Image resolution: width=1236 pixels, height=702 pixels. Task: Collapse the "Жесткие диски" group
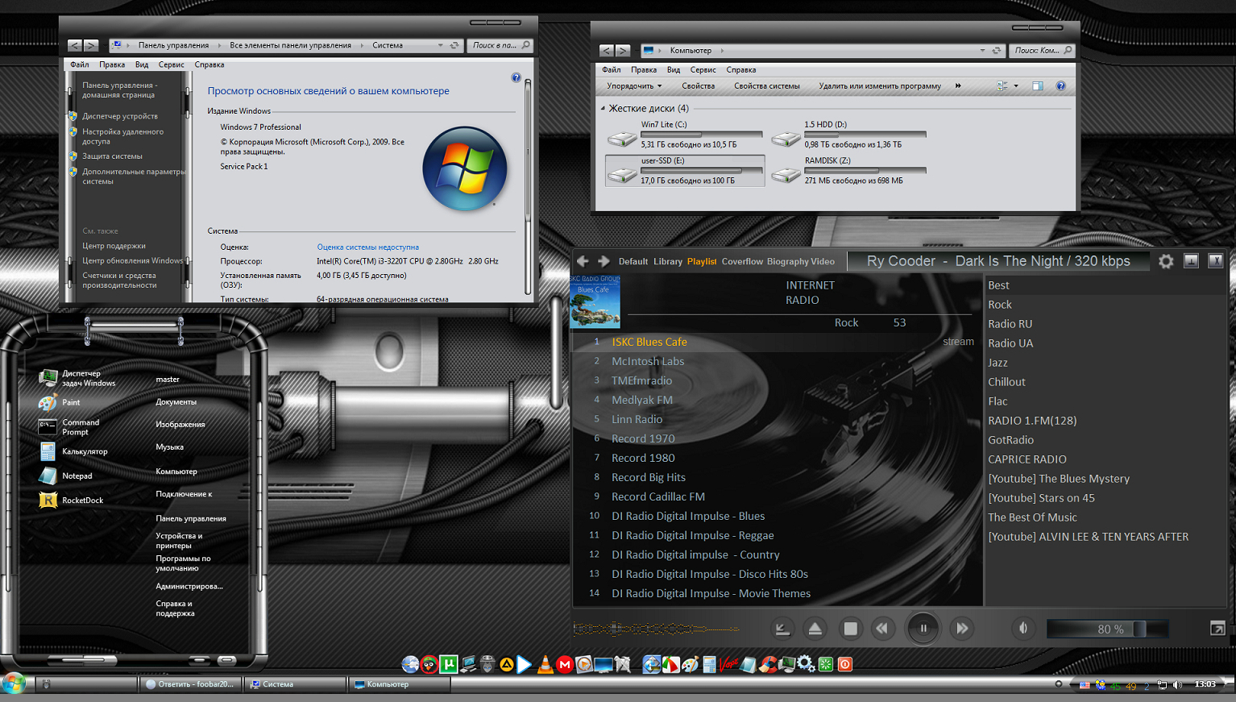pyautogui.click(x=603, y=109)
